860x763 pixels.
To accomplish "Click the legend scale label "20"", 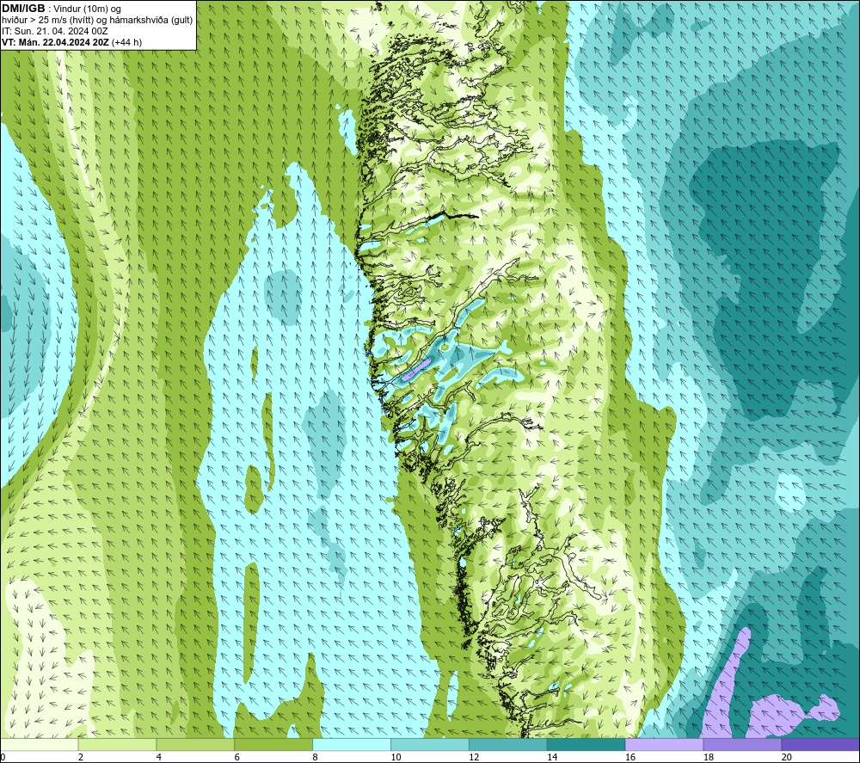I will pos(787,758).
